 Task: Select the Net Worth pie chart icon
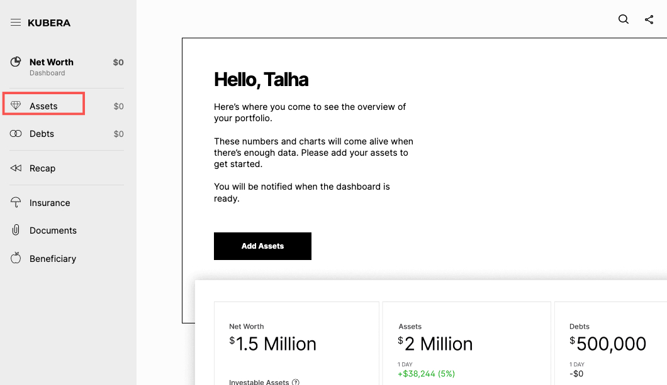point(15,62)
